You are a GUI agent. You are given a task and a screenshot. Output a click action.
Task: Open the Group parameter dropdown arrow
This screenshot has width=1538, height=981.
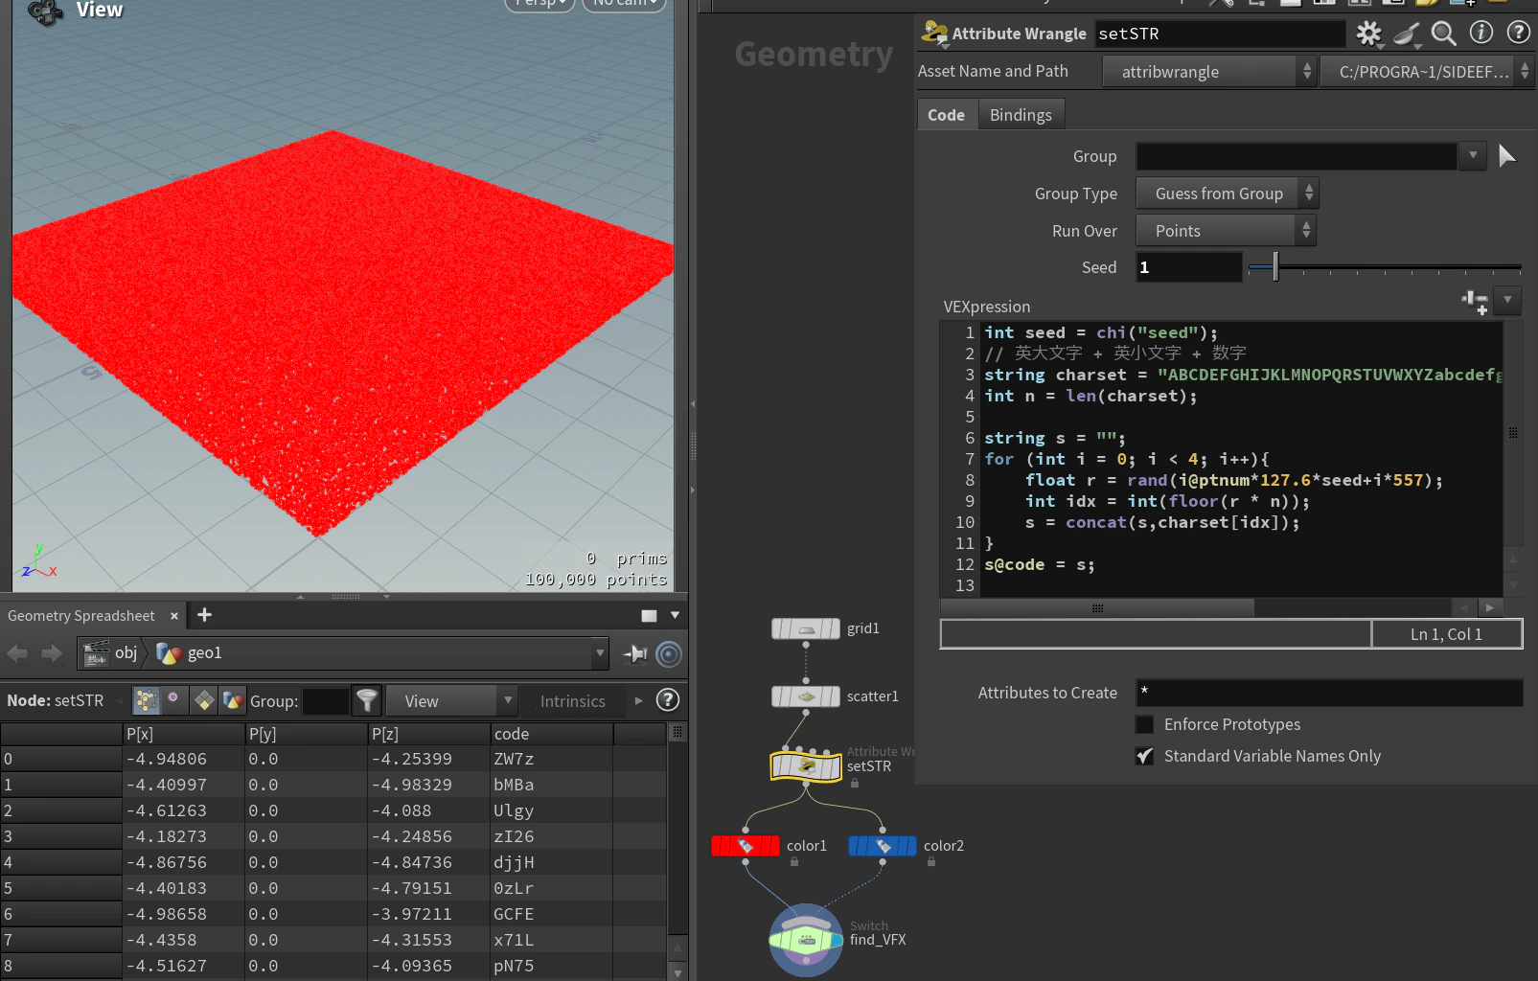1473,155
